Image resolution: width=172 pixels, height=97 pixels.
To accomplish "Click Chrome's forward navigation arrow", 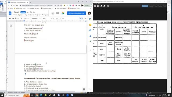I will 11,5.
